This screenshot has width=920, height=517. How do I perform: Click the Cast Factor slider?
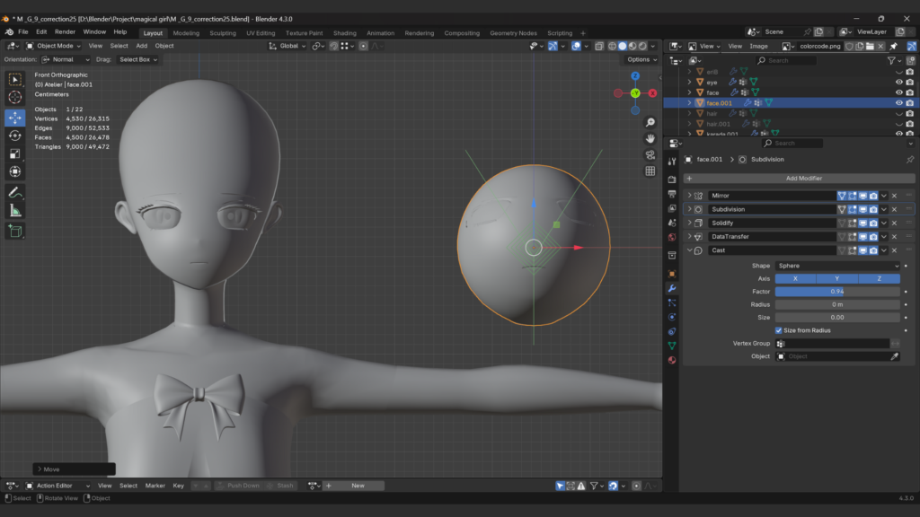pyautogui.click(x=837, y=292)
